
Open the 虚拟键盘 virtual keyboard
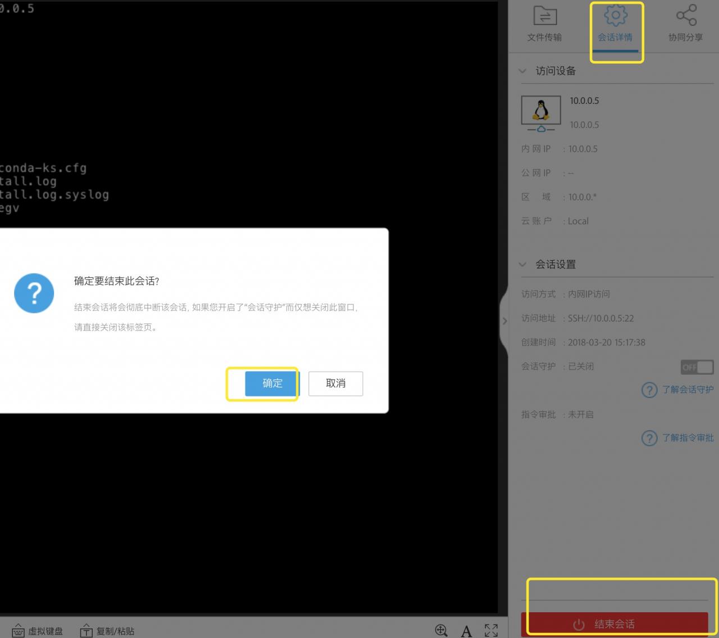pos(38,631)
